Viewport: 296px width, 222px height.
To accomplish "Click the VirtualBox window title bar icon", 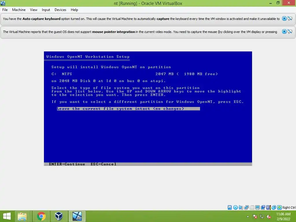I will [3, 3].
